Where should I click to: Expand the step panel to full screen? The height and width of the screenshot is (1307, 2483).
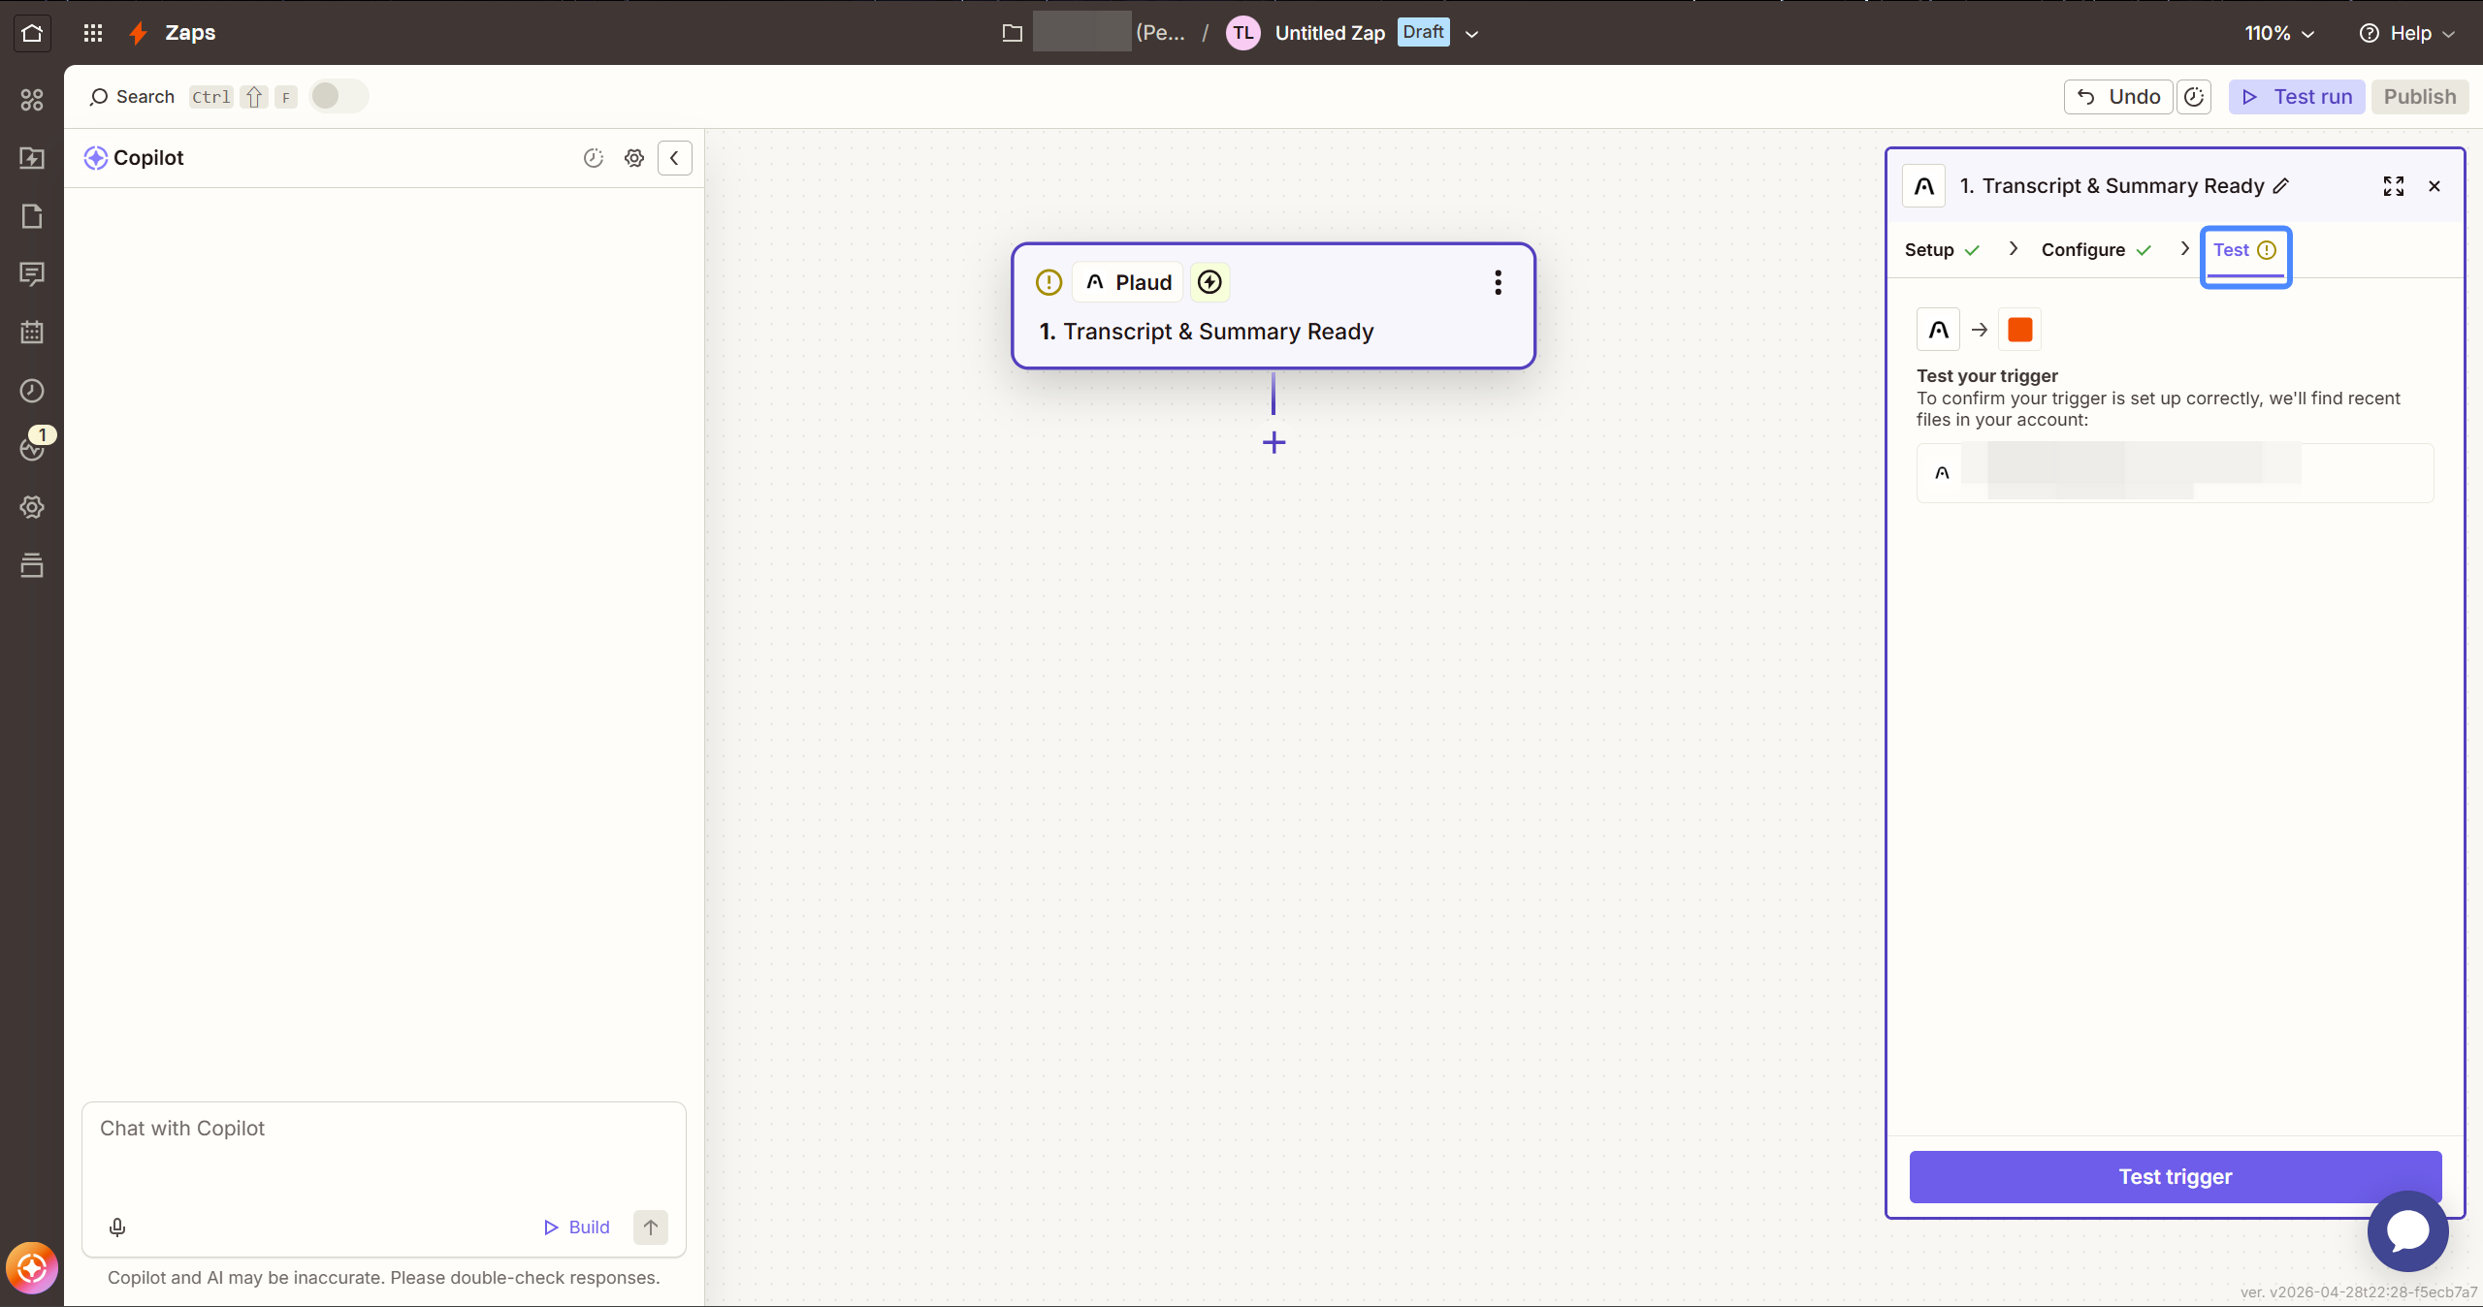coord(2394,186)
